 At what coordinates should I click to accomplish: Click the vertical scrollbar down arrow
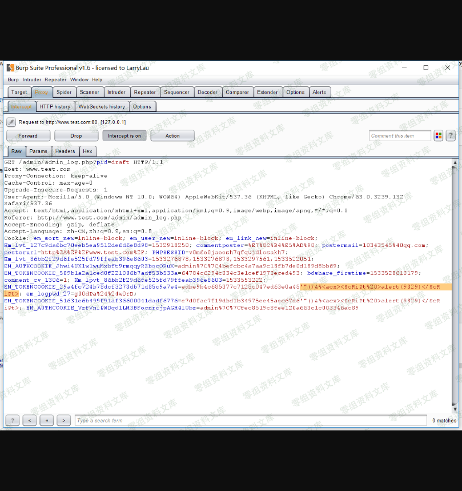(x=455, y=409)
